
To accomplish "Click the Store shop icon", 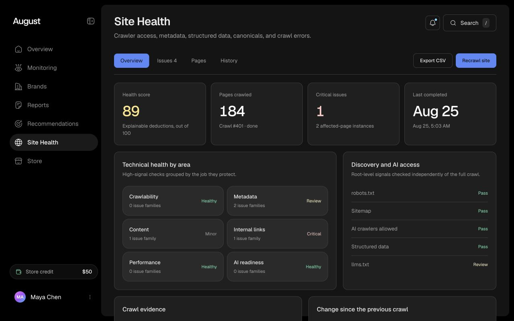I will point(18,161).
